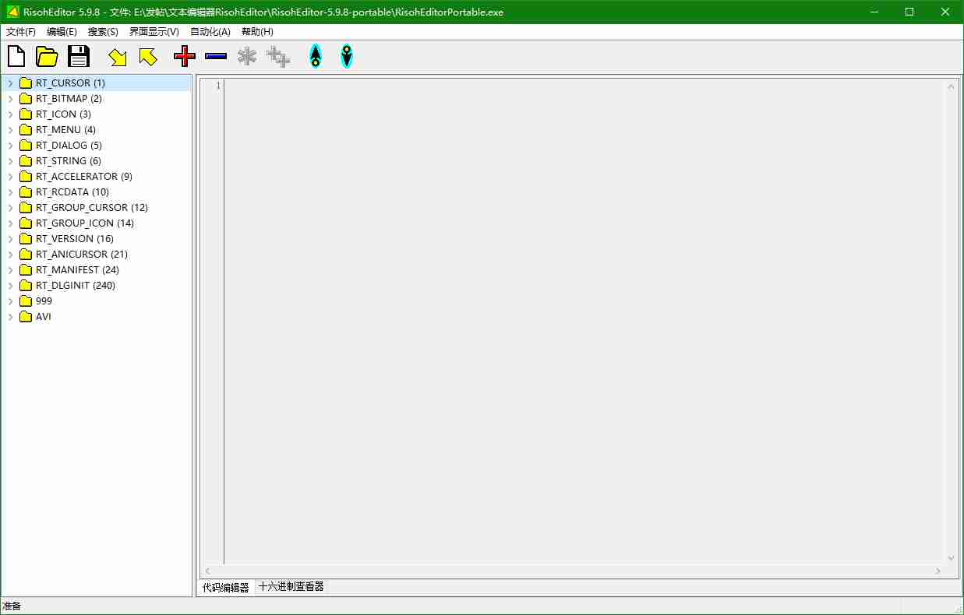
Task: Minimize the RisohEditor window
Action: point(874,12)
